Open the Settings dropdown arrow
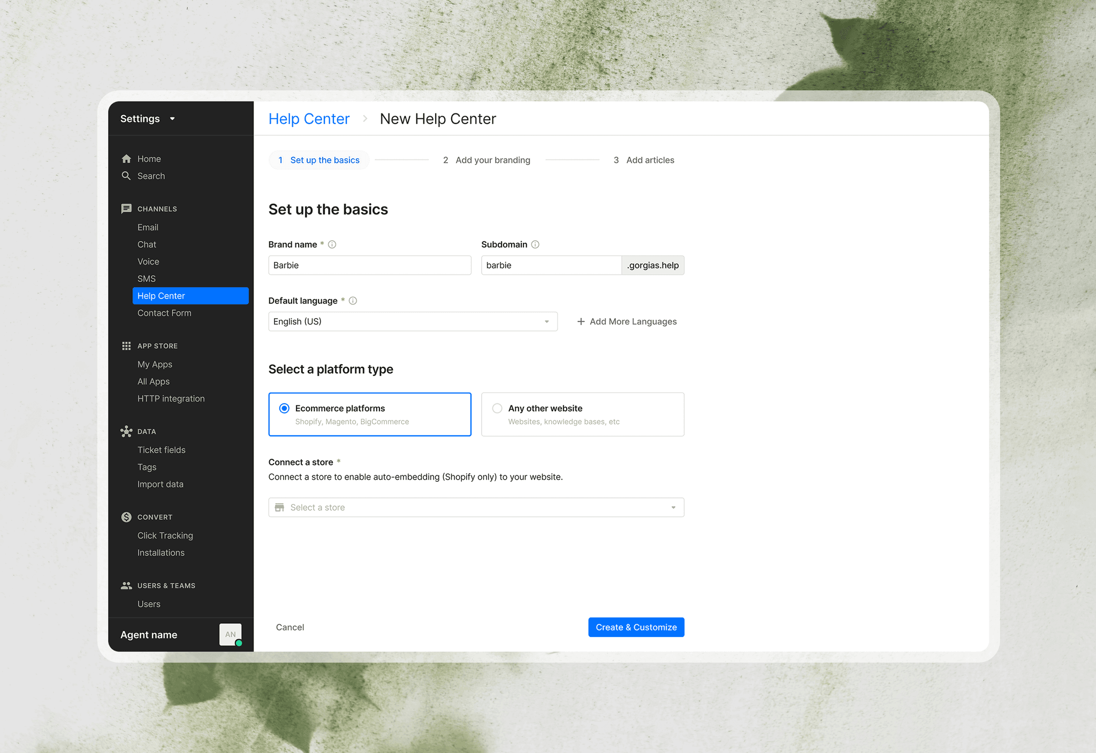This screenshot has height=753, width=1096. click(x=172, y=119)
